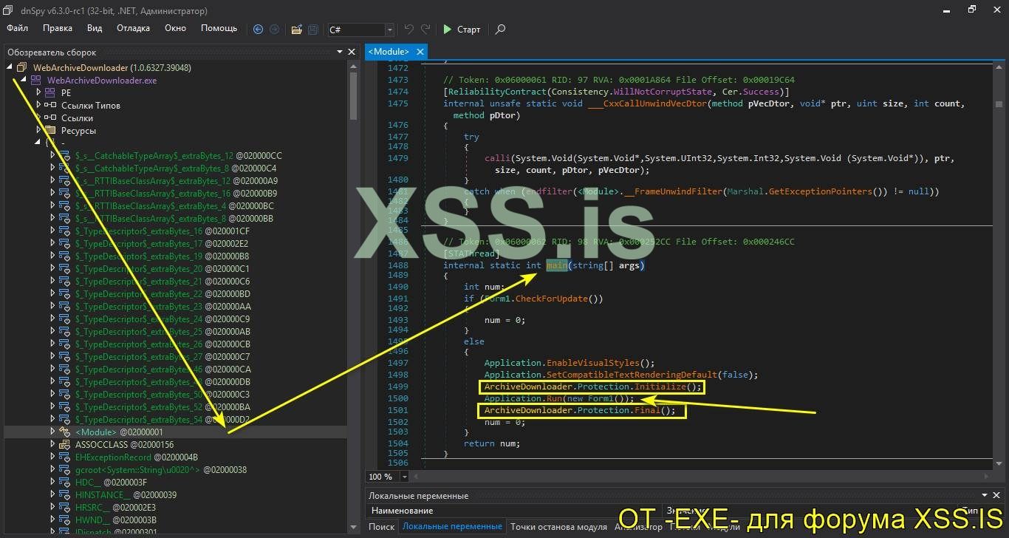Click the Наименование column header
This screenshot has height=538, width=1009.
pyautogui.click(x=402, y=510)
